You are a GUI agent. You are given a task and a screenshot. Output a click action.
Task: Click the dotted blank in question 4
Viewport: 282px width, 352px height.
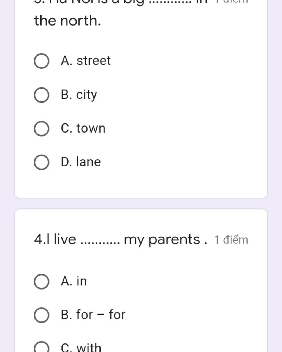[100, 242]
